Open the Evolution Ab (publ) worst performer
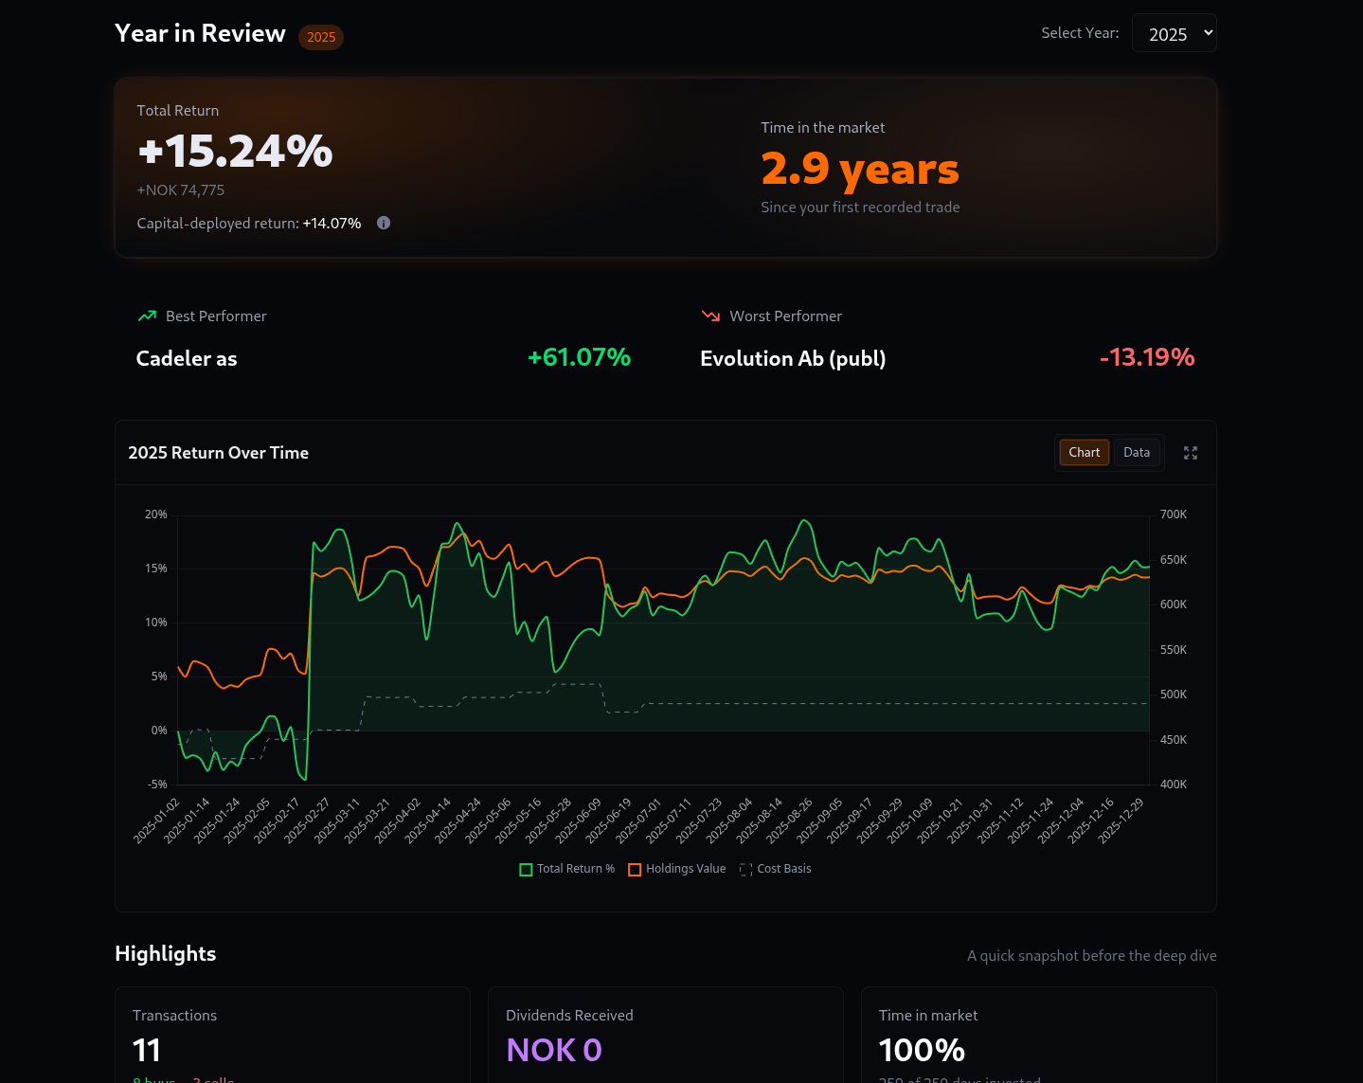Screen dimensions: 1363x1083 pyautogui.click(x=793, y=359)
